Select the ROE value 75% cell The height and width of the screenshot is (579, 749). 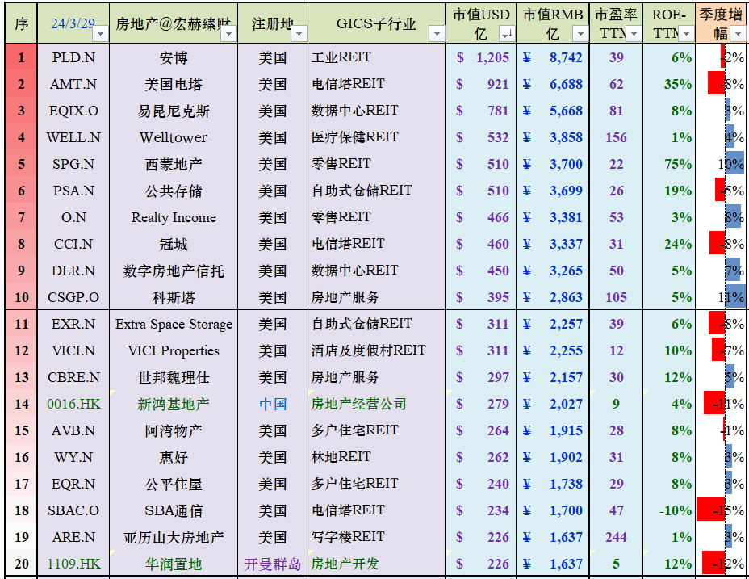click(x=669, y=164)
